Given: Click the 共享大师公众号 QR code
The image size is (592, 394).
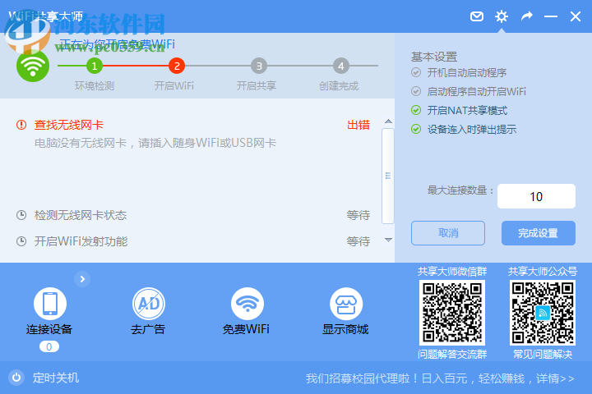Looking at the screenshot, I should point(543,313).
